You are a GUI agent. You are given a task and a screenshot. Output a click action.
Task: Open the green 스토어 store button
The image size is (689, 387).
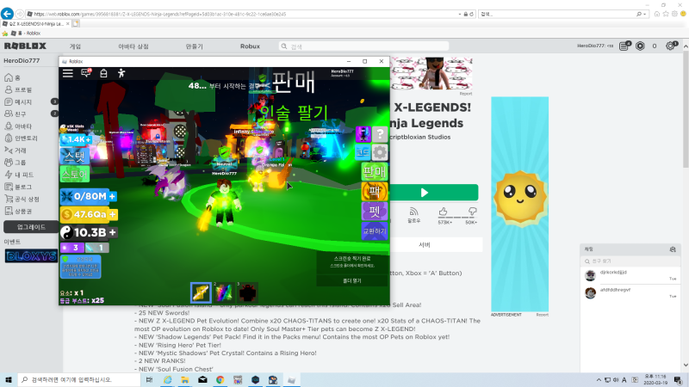(75, 175)
